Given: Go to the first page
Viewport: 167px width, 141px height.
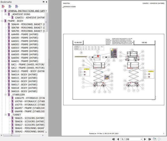Looking at the screenshot, I should pyautogui.click(x=114, y=139).
